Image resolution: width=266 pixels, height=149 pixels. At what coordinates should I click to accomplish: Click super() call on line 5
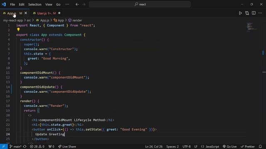pos(32,44)
